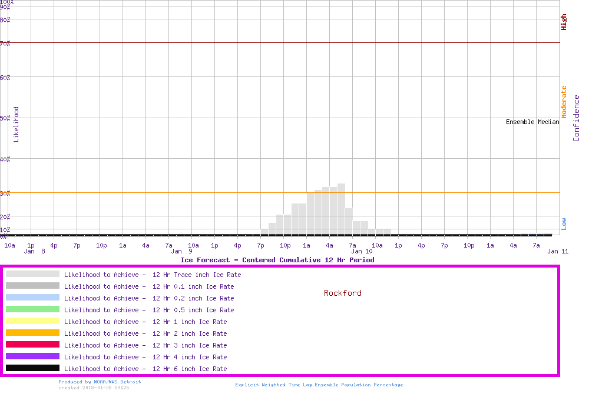Select the Jan 10 date marker
The image size is (589, 394).
tap(362, 251)
